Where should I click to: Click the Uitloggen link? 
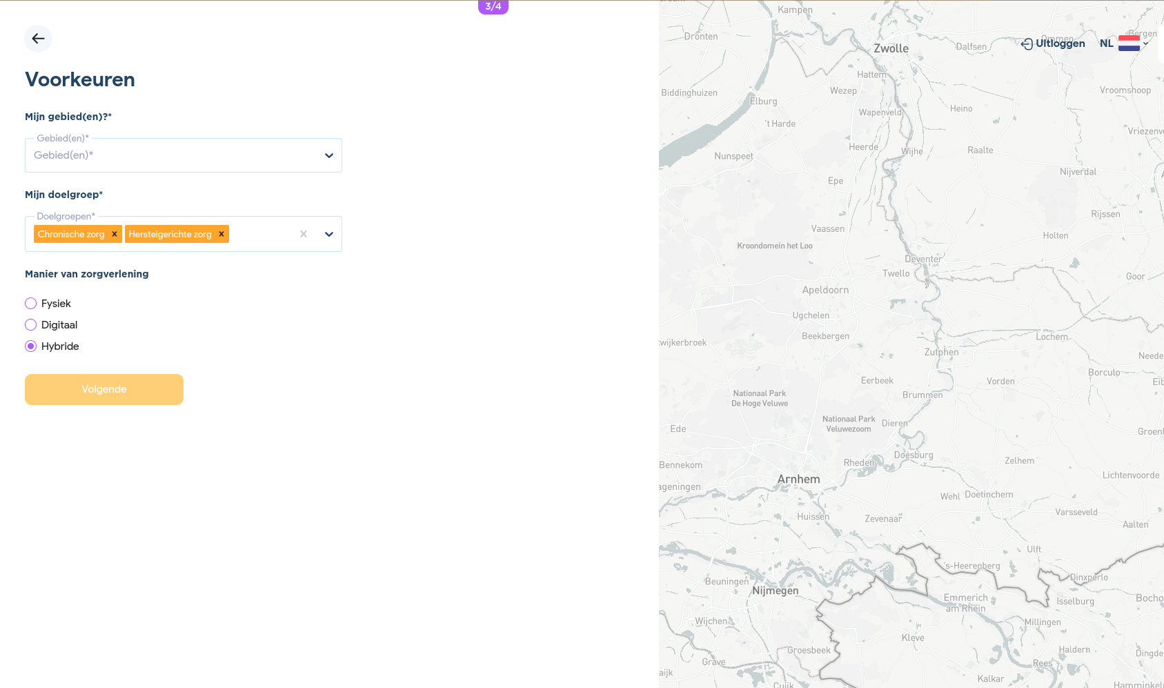(1060, 43)
